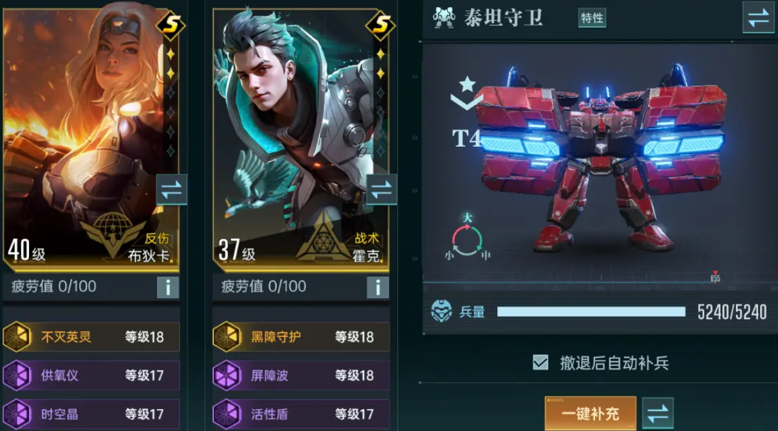Select the 黑障守护 skill icon
Screen dimensions: 778x431
pyautogui.click(x=227, y=336)
